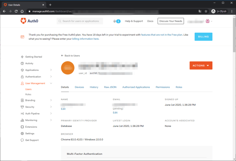This screenshot has width=236, height=161.
Task: Switch to the History tab
Action: coord(94,87)
